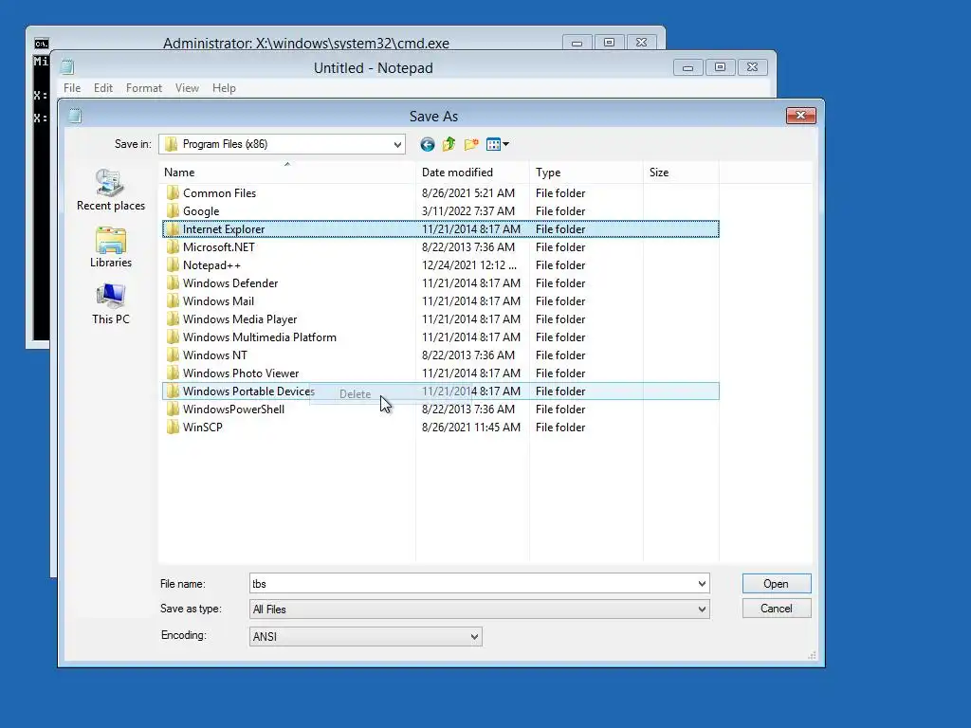Open the Format menu in Notepad
This screenshot has width=971, height=728.
144,88
